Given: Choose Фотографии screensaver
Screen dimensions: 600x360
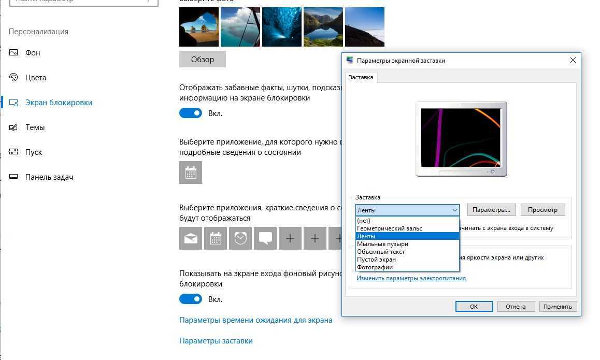Looking at the screenshot, I should (x=407, y=267).
